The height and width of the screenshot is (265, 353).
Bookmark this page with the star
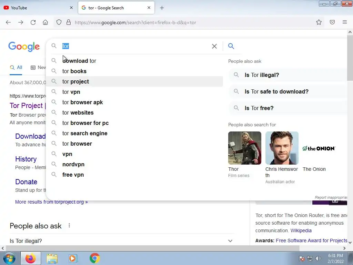tap(319, 22)
